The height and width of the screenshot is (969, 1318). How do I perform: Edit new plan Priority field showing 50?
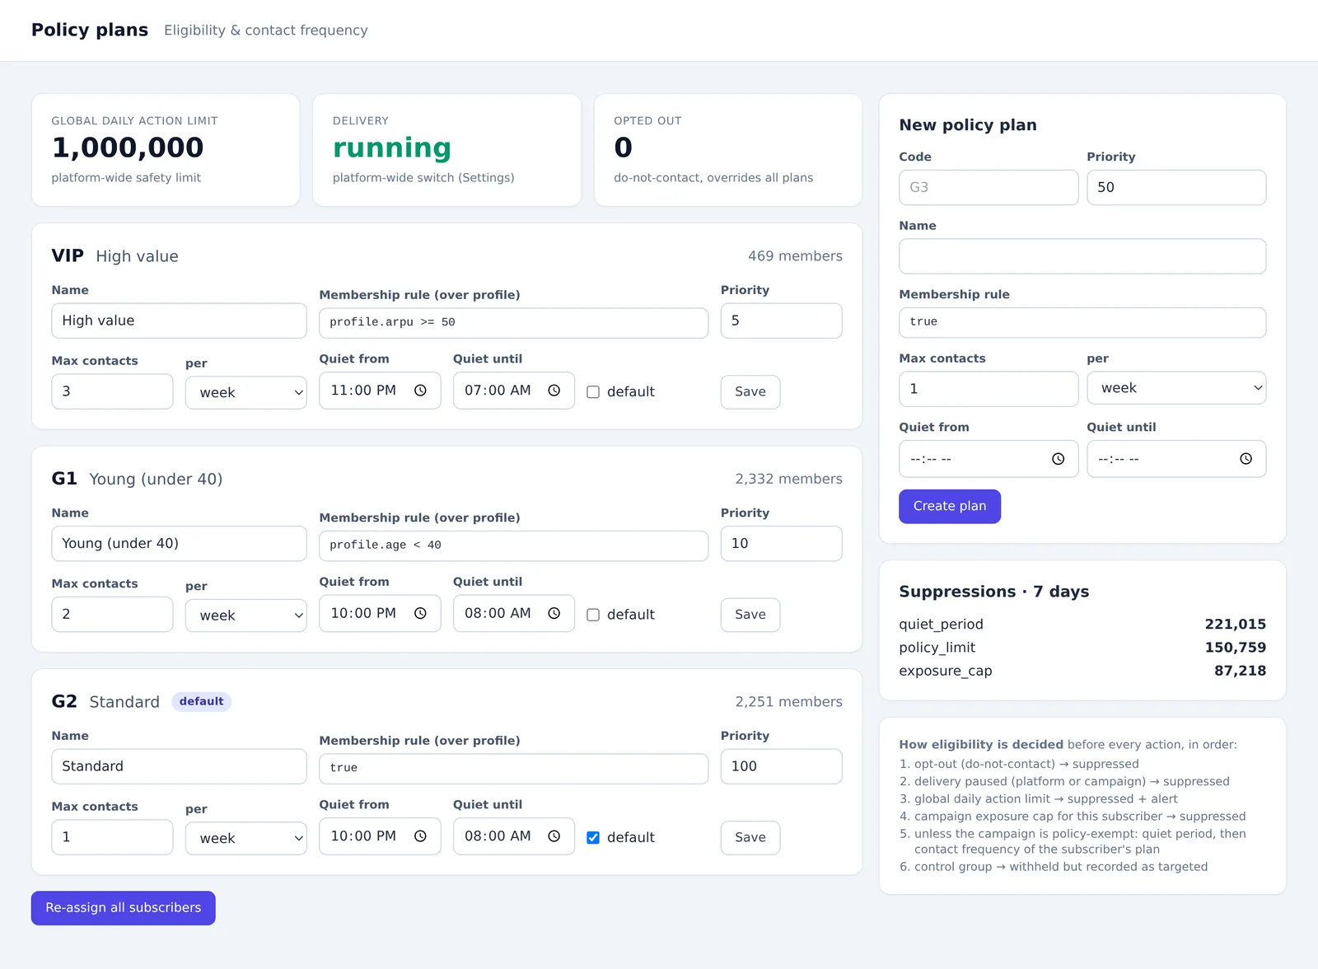(x=1176, y=188)
